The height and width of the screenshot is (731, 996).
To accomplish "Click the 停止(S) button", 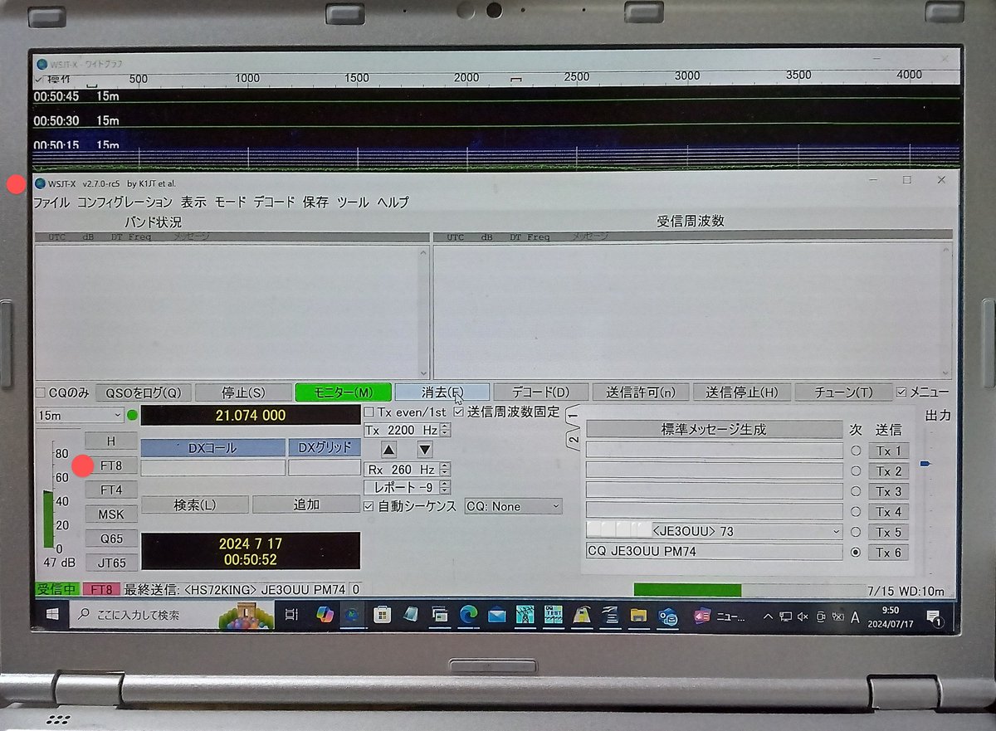I will [243, 392].
